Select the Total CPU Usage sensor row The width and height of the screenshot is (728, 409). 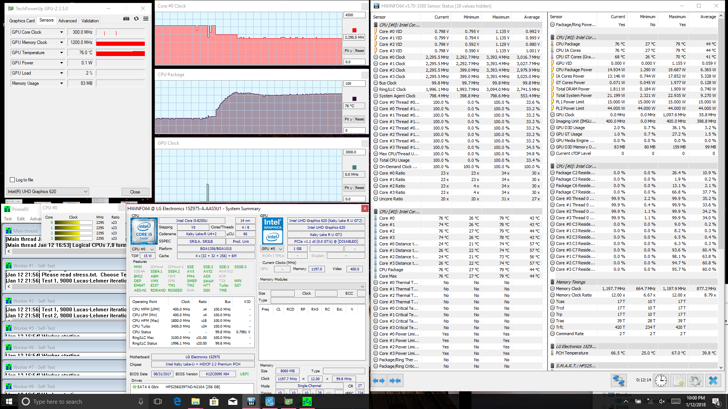(x=457, y=160)
